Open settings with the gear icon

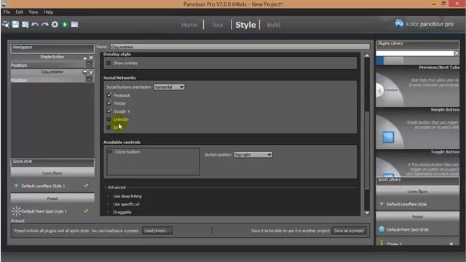(55, 24)
